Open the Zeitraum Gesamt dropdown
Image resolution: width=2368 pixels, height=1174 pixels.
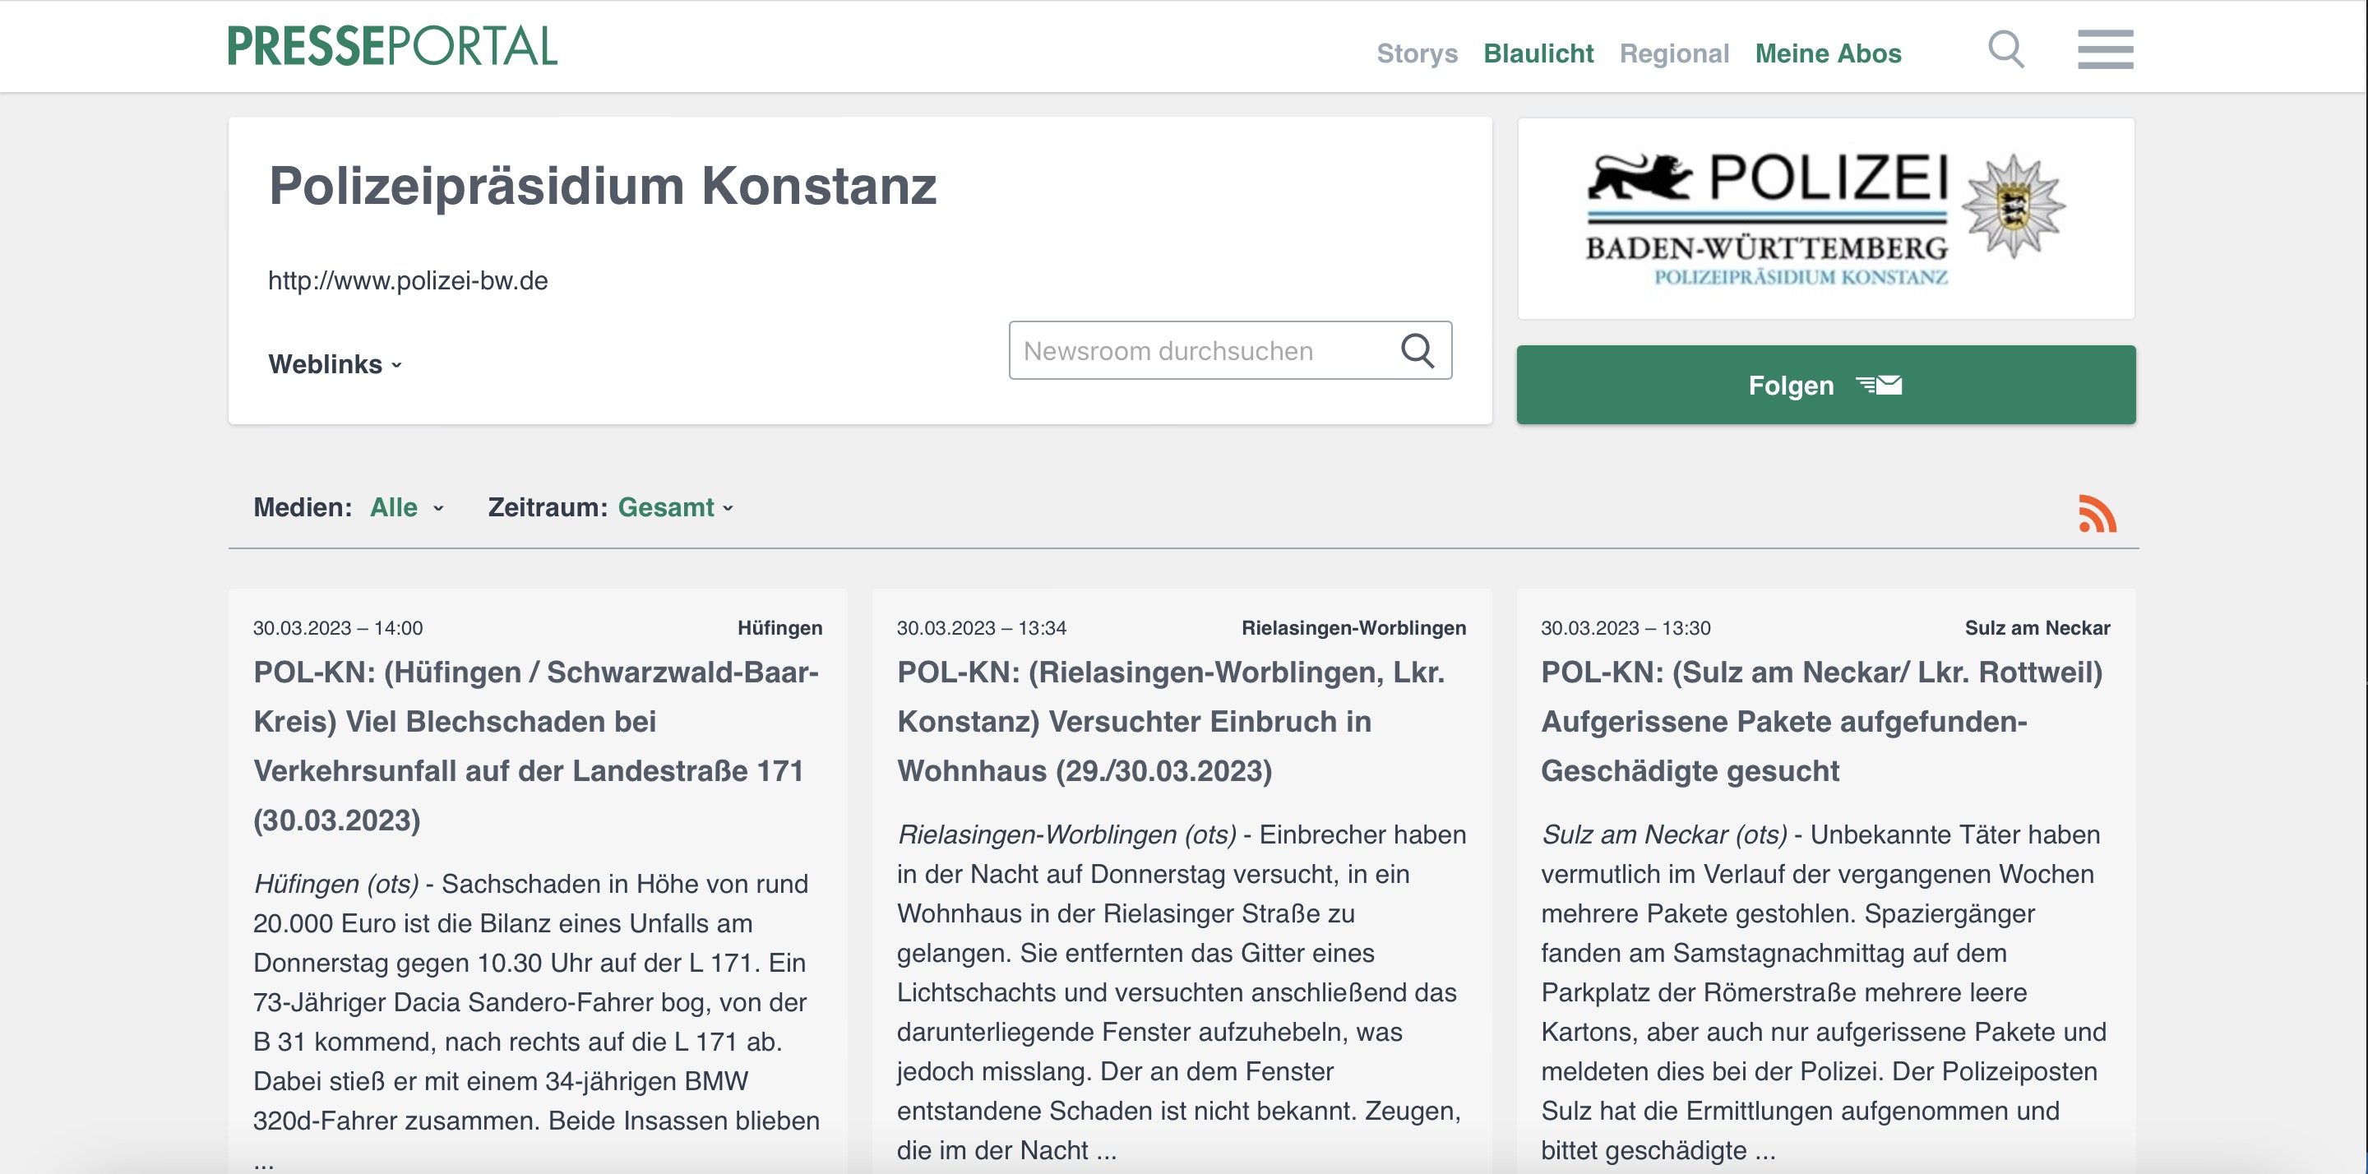pyautogui.click(x=674, y=507)
